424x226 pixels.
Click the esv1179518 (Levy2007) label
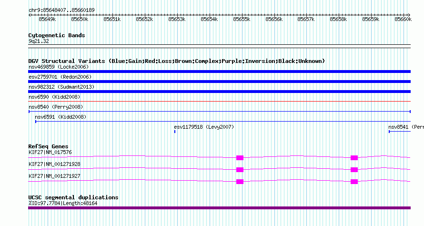[204, 127]
